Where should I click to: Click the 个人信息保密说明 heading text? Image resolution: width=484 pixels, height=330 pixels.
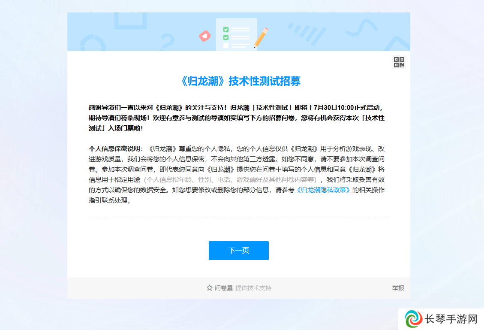pyautogui.click(x=114, y=149)
